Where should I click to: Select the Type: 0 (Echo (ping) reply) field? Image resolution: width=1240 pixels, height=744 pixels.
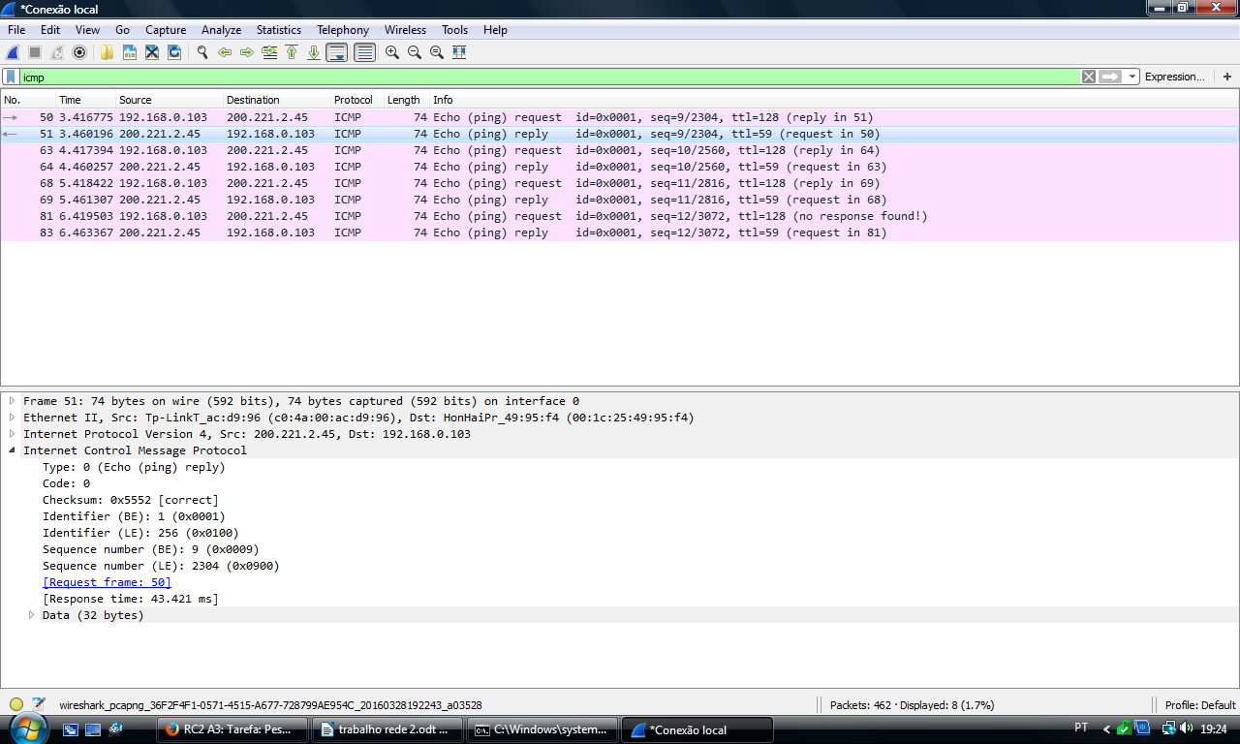134,467
